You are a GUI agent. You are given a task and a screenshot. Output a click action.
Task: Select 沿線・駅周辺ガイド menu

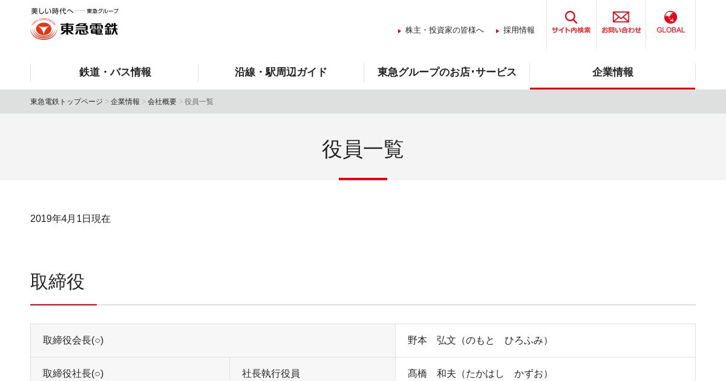click(x=281, y=73)
